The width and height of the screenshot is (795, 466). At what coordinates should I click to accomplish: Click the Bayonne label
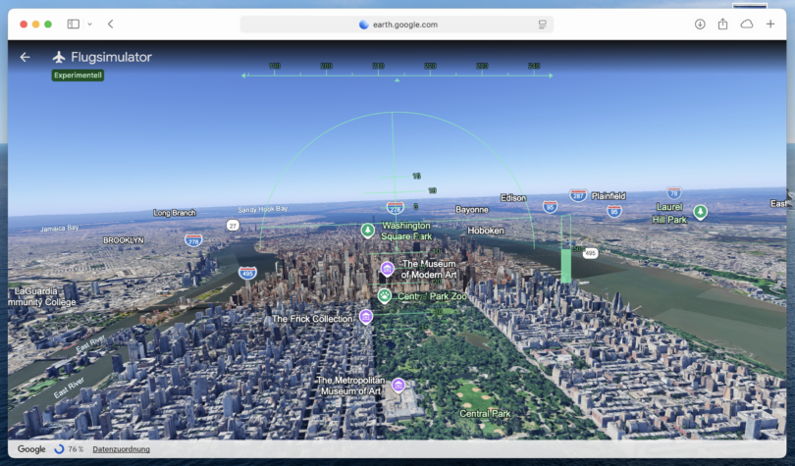472,210
